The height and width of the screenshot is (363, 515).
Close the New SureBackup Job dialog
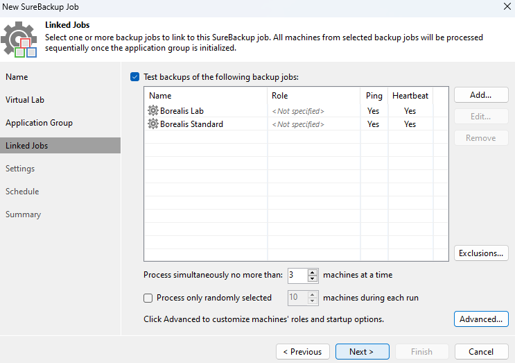[507, 6]
